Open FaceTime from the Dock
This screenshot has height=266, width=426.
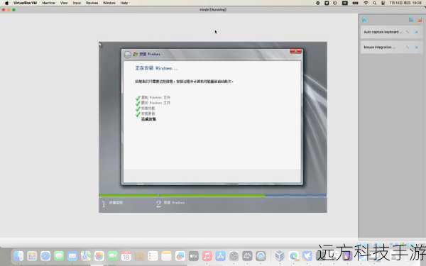(113, 256)
